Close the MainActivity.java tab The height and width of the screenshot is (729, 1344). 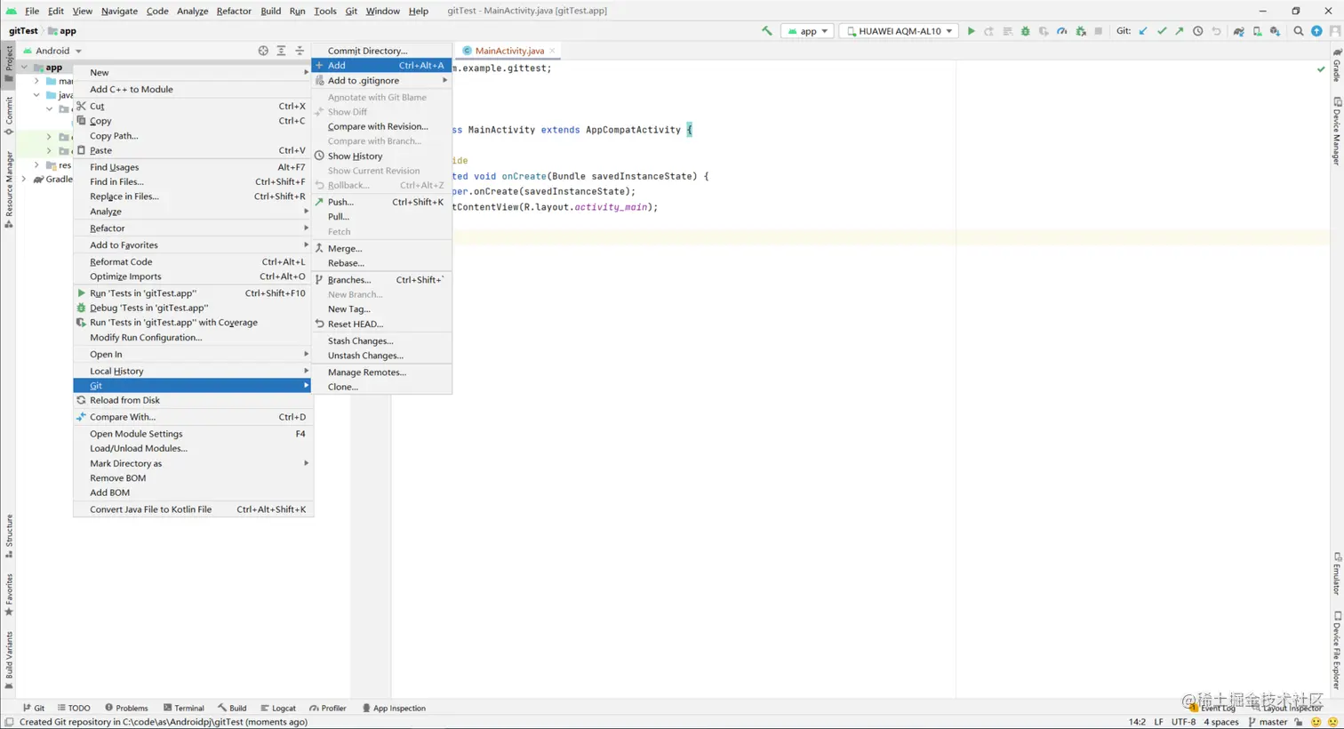pyautogui.click(x=553, y=51)
